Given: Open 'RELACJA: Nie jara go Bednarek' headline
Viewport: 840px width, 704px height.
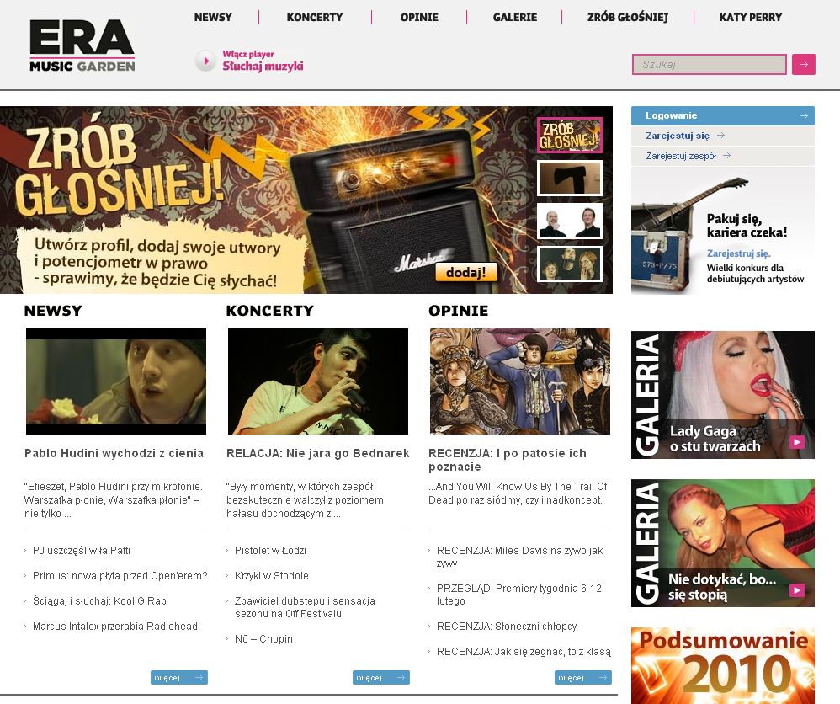Looking at the screenshot, I should click(317, 453).
